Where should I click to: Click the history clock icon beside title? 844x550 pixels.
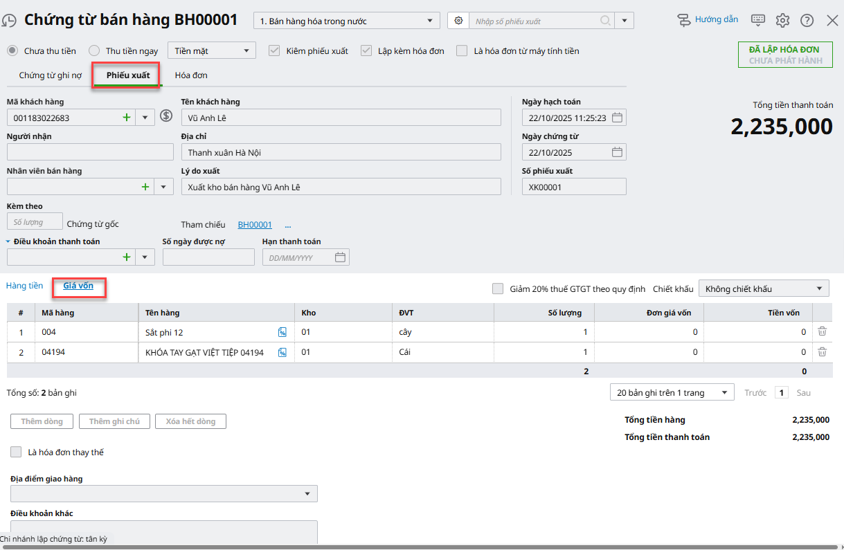pos(9,21)
